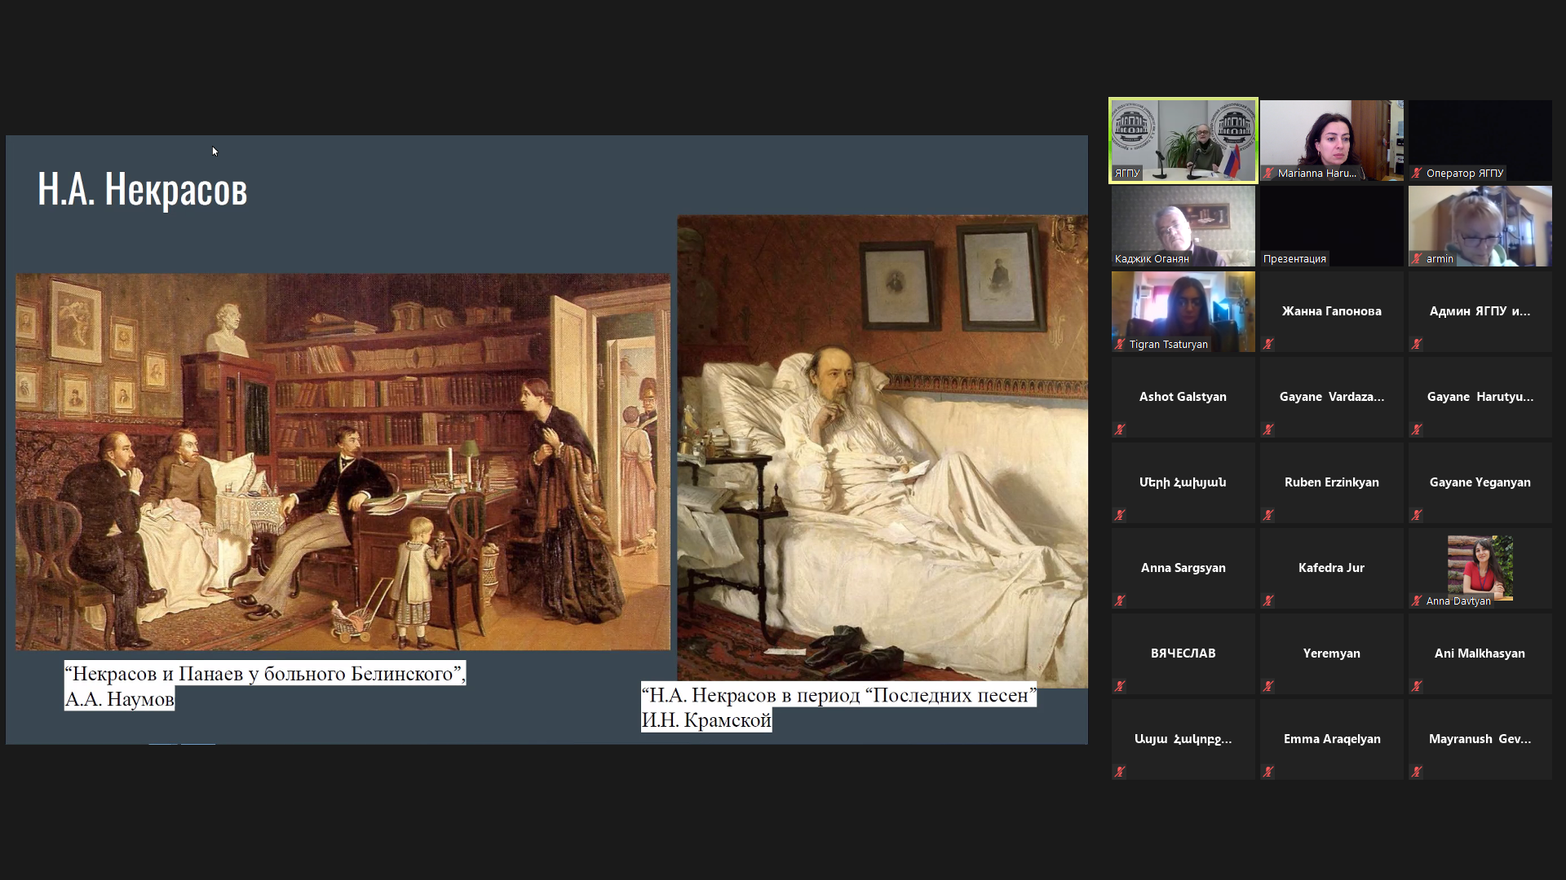Click muted mic icon on Emma Araqelyan tile
The height and width of the screenshot is (880, 1566).
pyautogui.click(x=1268, y=772)
